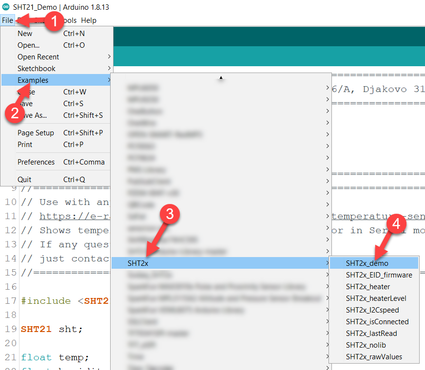Click the Ctrl+W Close entry shortcut

[x=75, y=92]
